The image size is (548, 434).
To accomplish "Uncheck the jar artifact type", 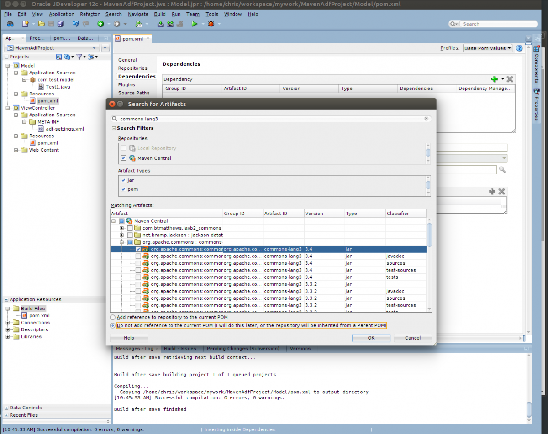I will (x=123, y=180).
